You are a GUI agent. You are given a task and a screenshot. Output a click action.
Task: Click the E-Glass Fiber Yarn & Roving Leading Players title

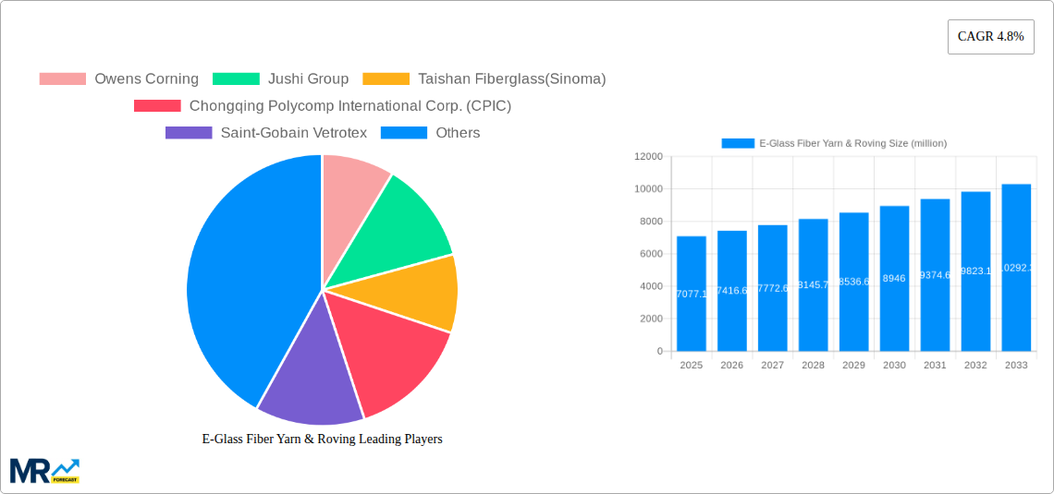[322, 439]
